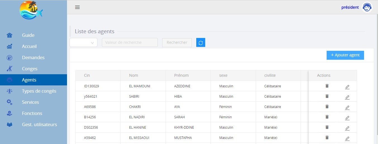Select Types de congés menu entry
The height and width of the screenshot is (144, 378).
(39, 91)
